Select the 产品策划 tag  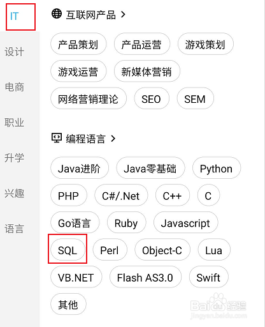click(78, 44)
